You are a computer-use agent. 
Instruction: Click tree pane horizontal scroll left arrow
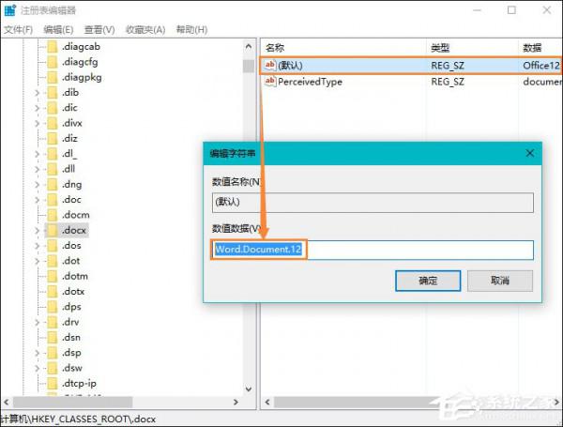7,403
